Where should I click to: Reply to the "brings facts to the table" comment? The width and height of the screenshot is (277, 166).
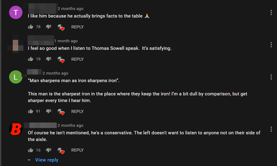click(x=77, y=27)
